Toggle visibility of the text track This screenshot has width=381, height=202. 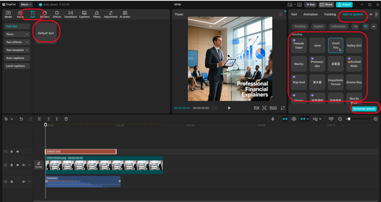(x=17, y=152)
